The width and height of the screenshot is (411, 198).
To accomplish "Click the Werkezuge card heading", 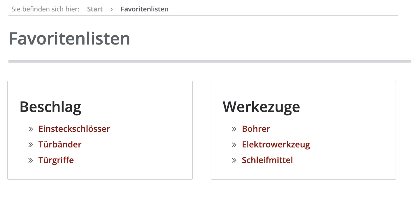I will (261, 107).
